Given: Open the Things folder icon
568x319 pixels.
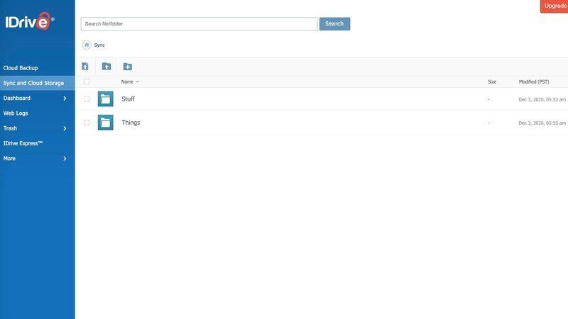Looking at the screenshot, I should click(x=105, y=123).
